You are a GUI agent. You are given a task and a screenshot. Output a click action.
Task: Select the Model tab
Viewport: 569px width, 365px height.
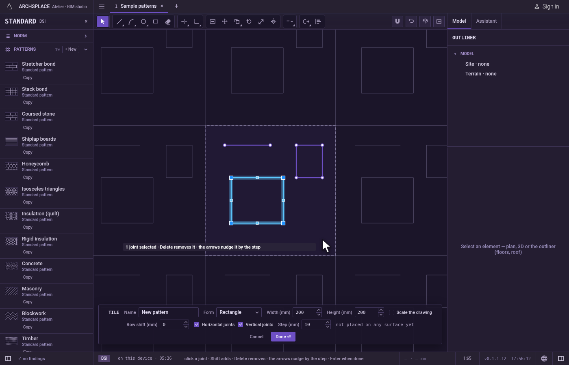coord(459,21)
